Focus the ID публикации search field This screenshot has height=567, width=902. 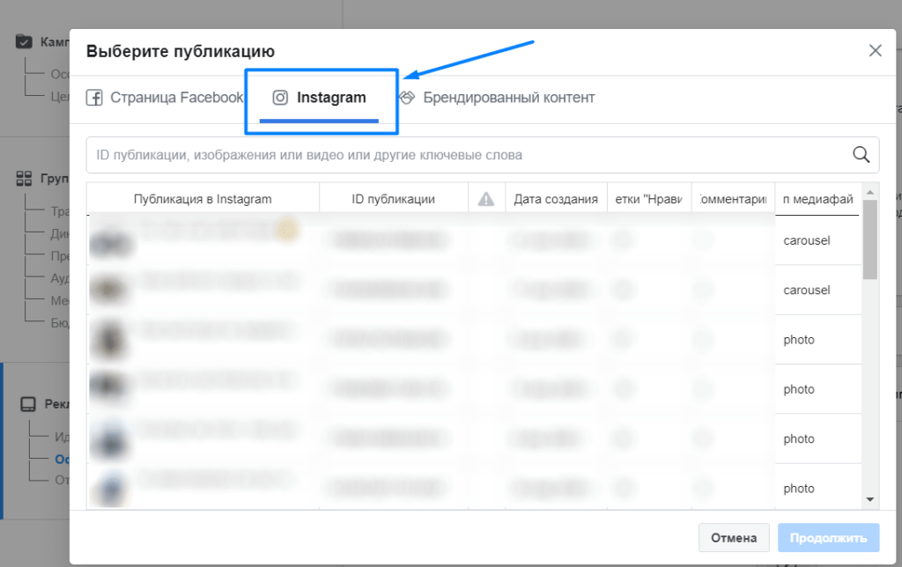pyautogui.click(x=483, y=155)
